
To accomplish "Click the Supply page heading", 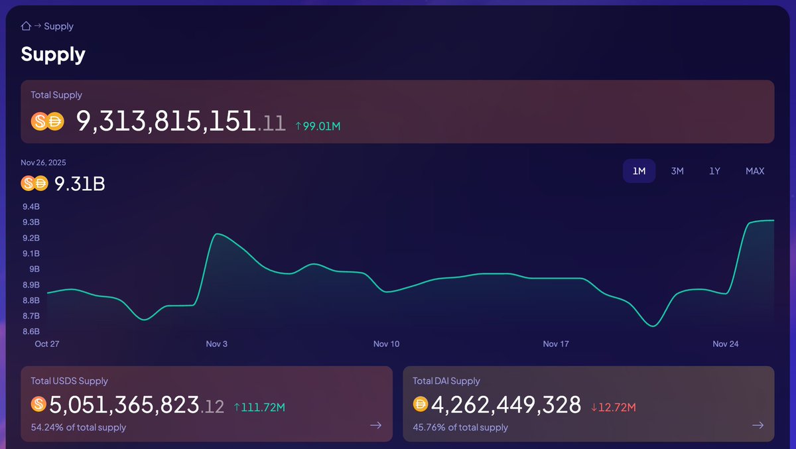I will tap(53, 54).
